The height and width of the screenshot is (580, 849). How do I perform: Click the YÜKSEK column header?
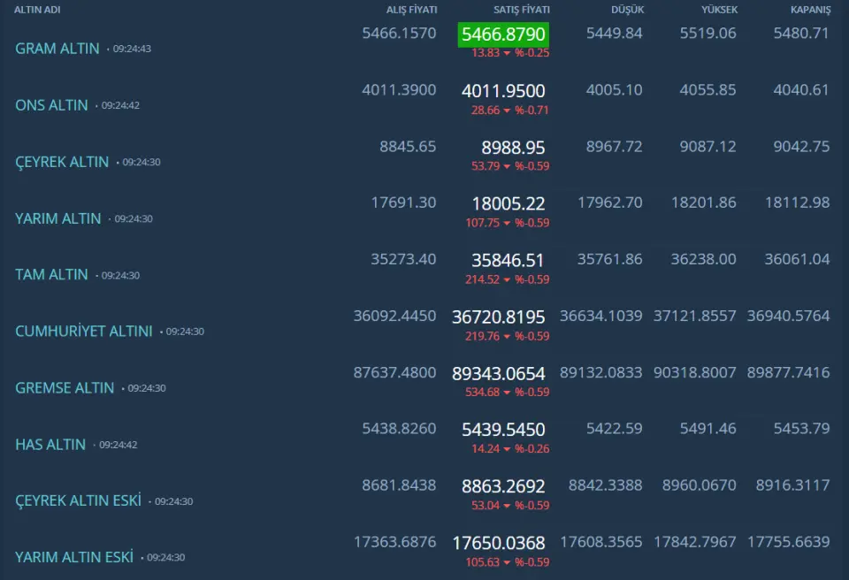(719, 10)
